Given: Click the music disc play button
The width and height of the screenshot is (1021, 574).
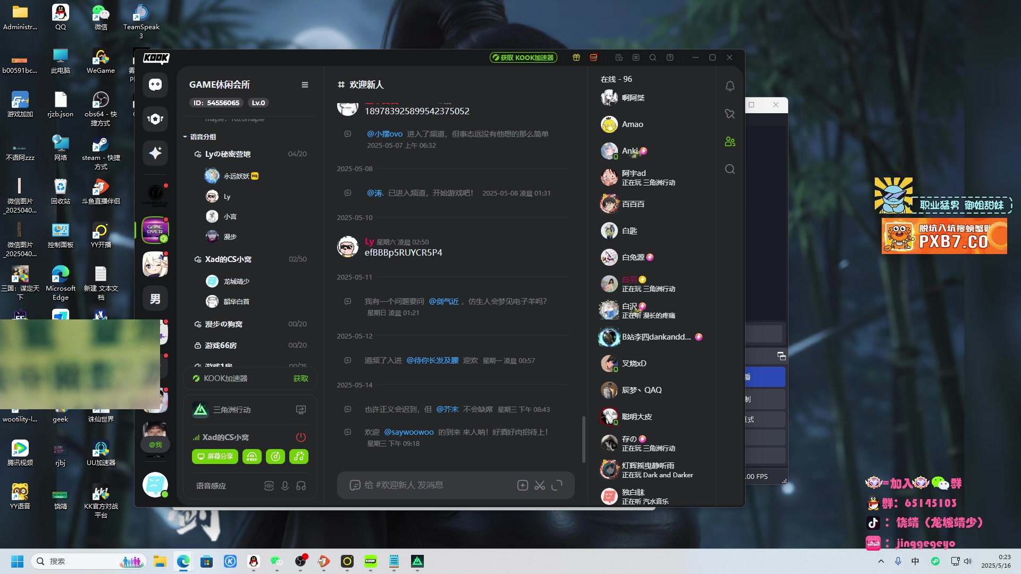Looking at the screenshot, I should tap(275, 457).
